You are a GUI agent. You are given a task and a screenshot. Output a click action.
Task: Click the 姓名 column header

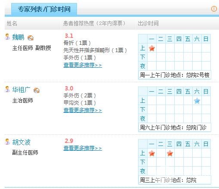coord(12,23)
